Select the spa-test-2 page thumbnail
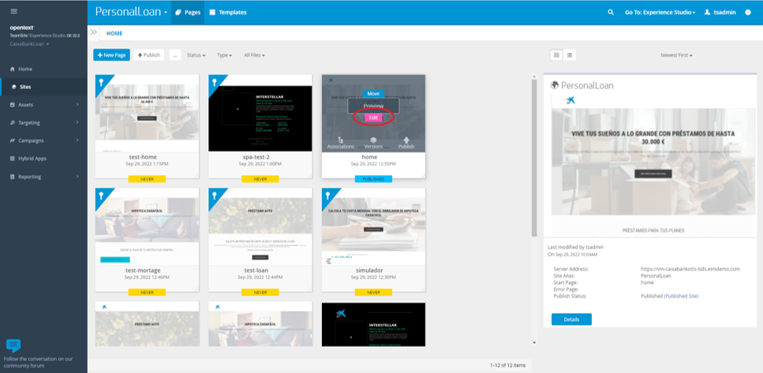Screen dimensions: 763x373 point(260,114)
